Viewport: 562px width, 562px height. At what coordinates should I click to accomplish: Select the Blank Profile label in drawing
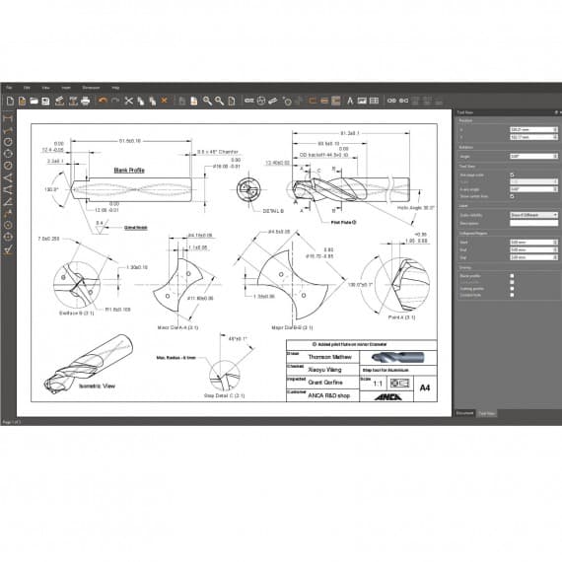pyautogui.click(x=129, y=171)
